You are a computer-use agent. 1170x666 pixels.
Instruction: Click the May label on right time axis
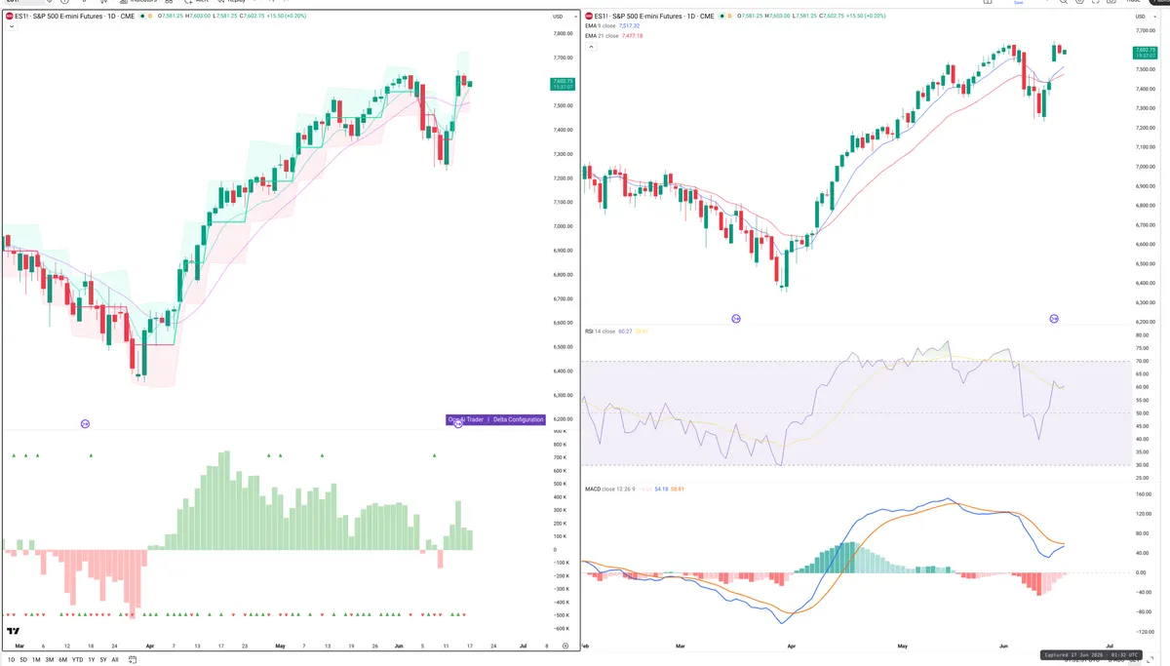point(903,646)
